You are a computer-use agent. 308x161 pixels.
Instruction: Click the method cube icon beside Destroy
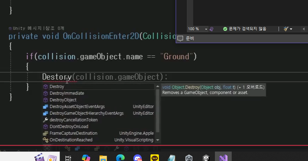pos(45,87)
